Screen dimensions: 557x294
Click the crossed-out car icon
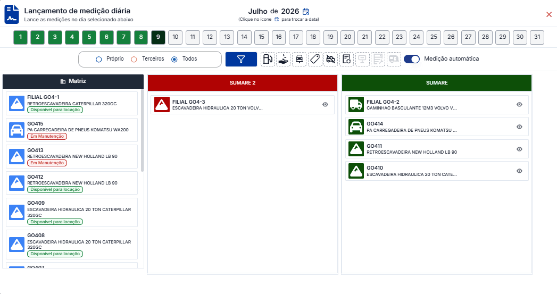(x=331, y=60)
